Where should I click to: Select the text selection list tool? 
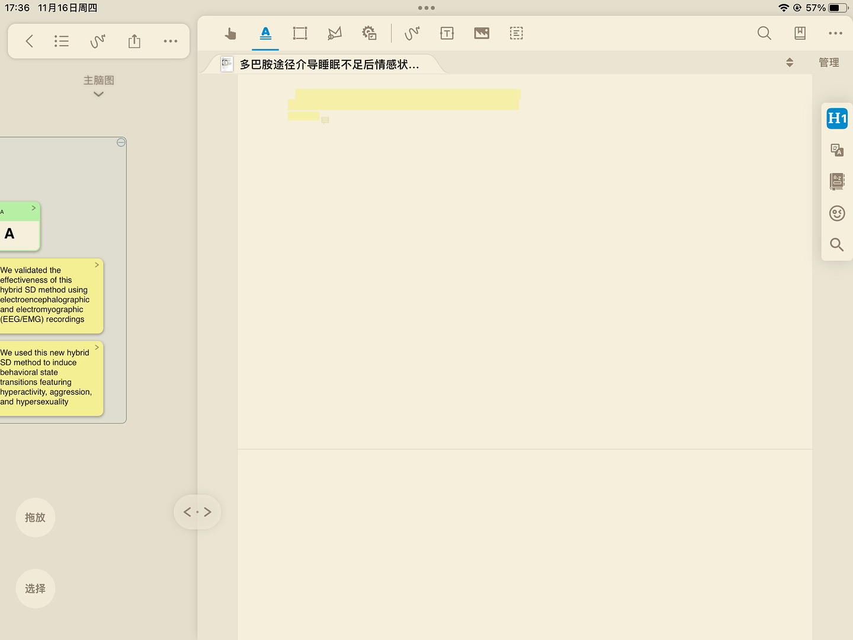click(x=517, y=33)
